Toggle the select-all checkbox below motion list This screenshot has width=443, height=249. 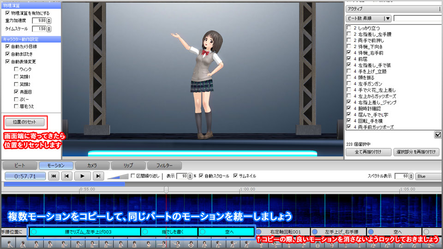(437, 135)
